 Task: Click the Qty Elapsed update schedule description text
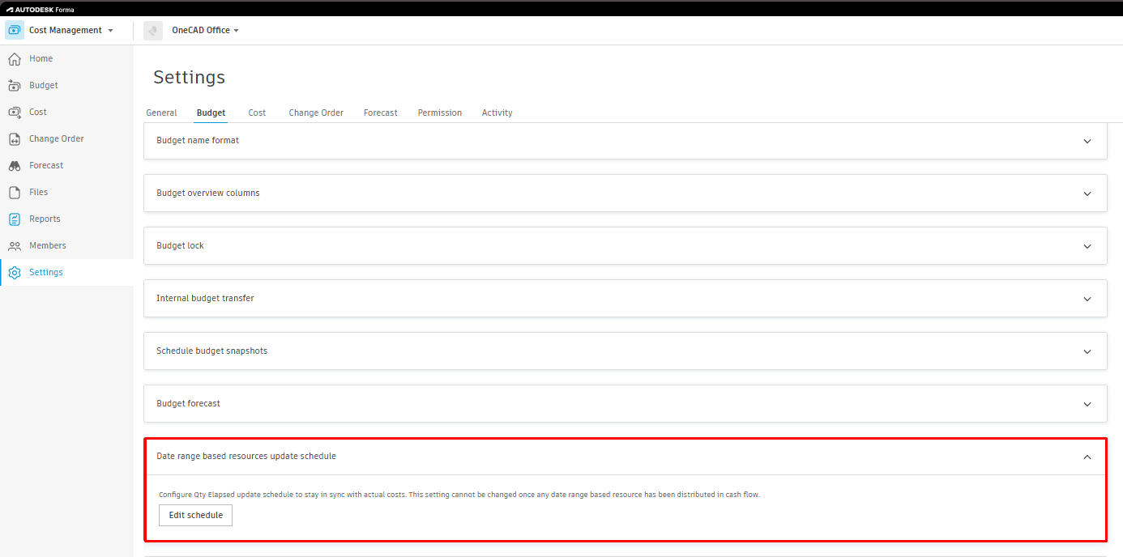pyautogui.click(x=459, y=495)
